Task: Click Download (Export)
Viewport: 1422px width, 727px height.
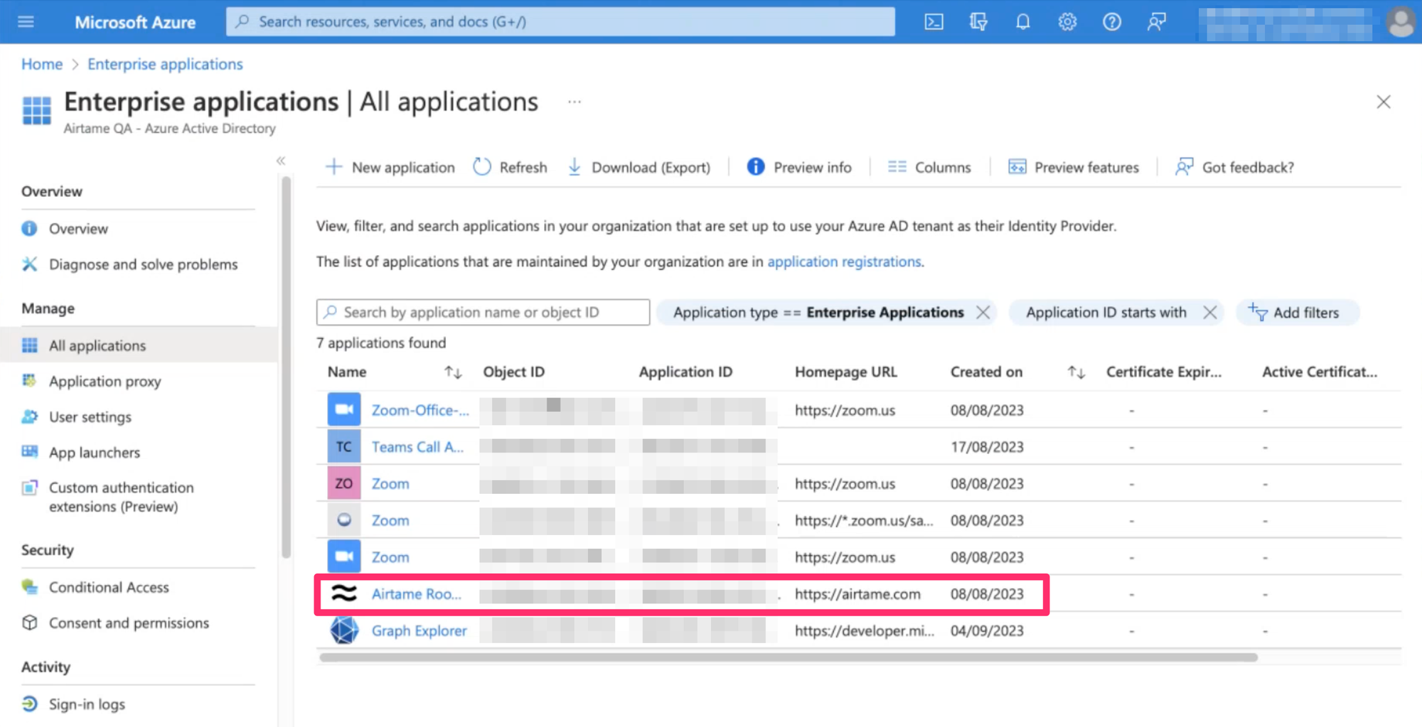Action: (x=638, y=168)
